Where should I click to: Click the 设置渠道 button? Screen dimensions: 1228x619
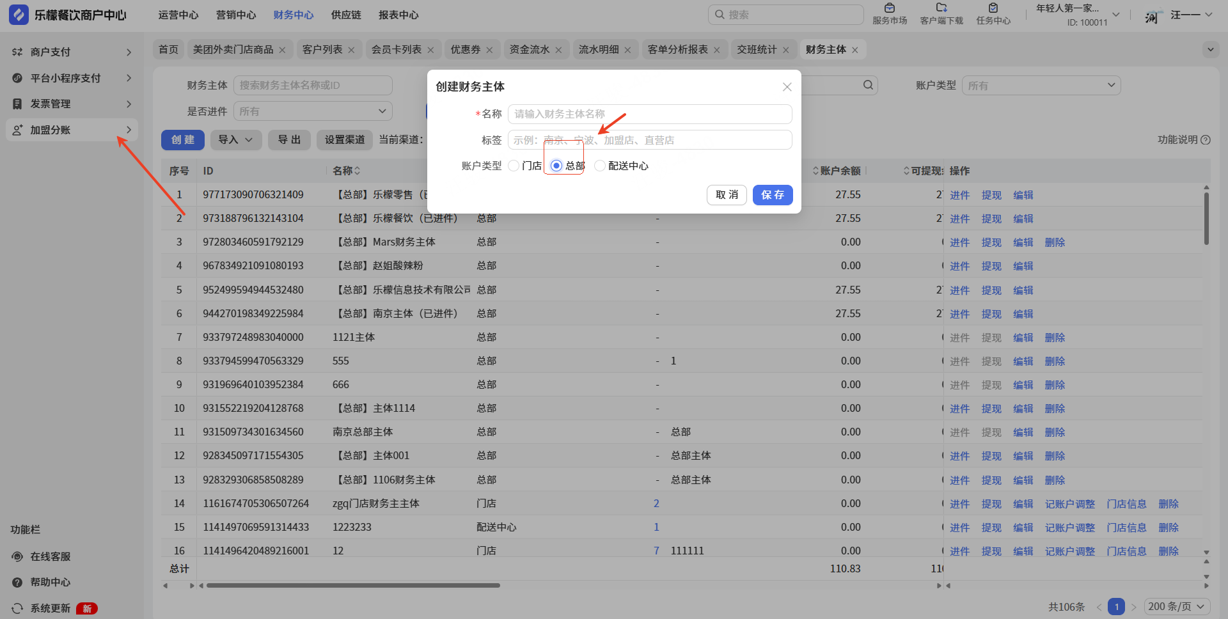click(345, 140)
